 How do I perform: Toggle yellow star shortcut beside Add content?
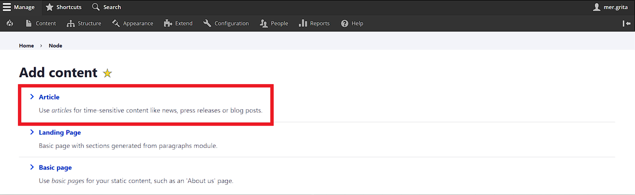point(108,73)
